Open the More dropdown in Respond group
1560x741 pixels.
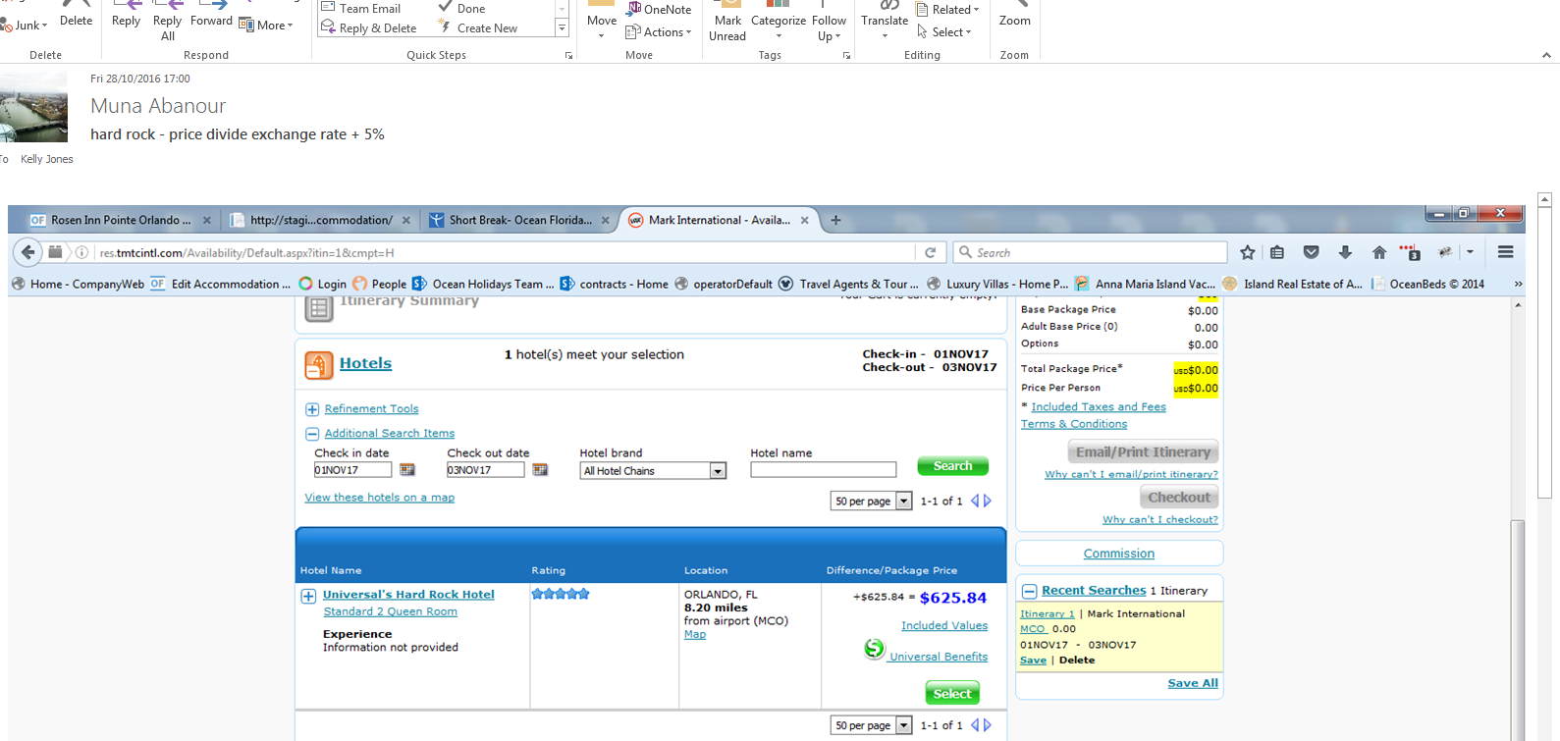[x=266, y=25]
